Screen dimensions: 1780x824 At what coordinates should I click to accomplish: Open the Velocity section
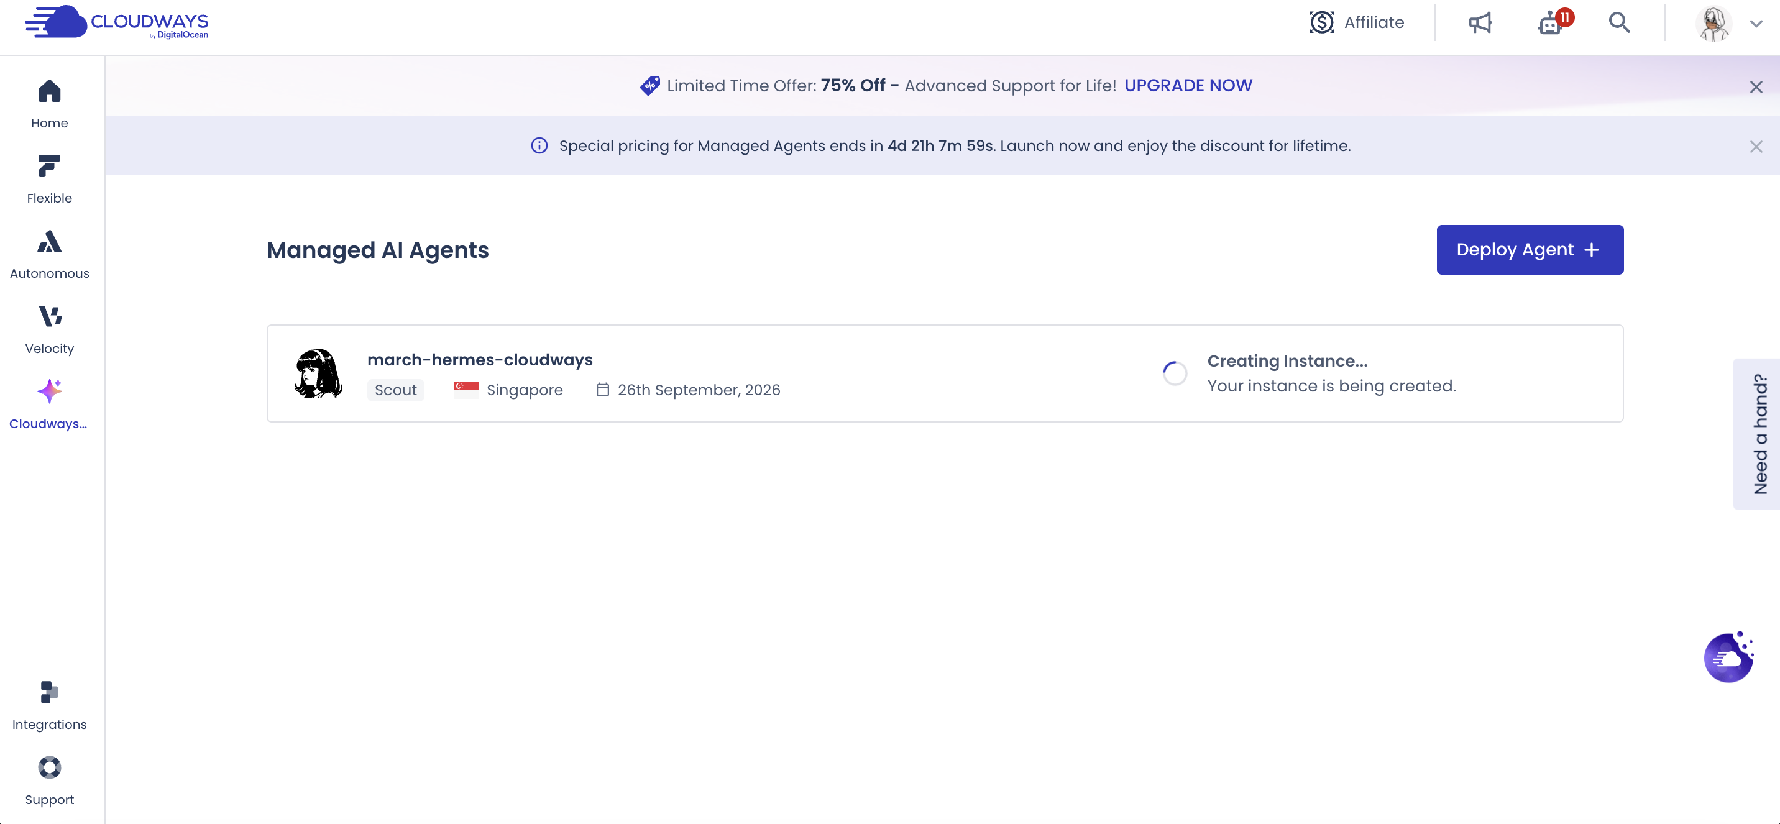49,329
